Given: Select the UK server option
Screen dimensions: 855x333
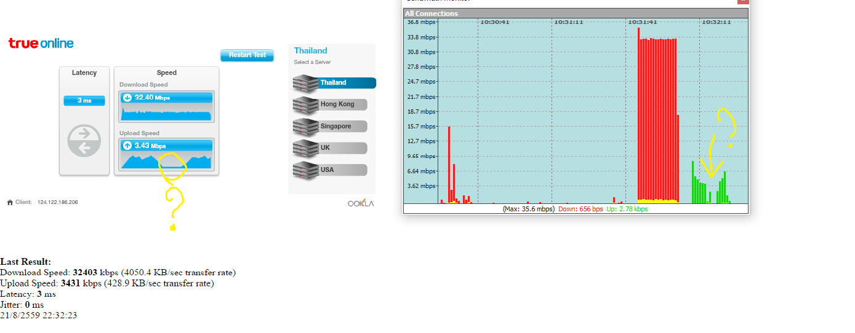Looking at the screenshot, I should tap(330, 148).
